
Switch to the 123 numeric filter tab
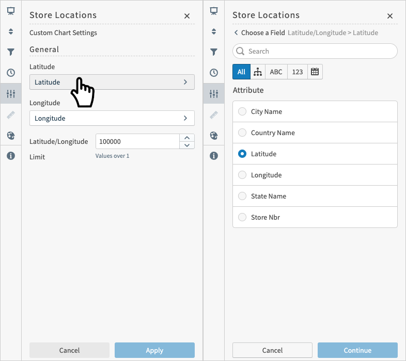coord(298,72)
